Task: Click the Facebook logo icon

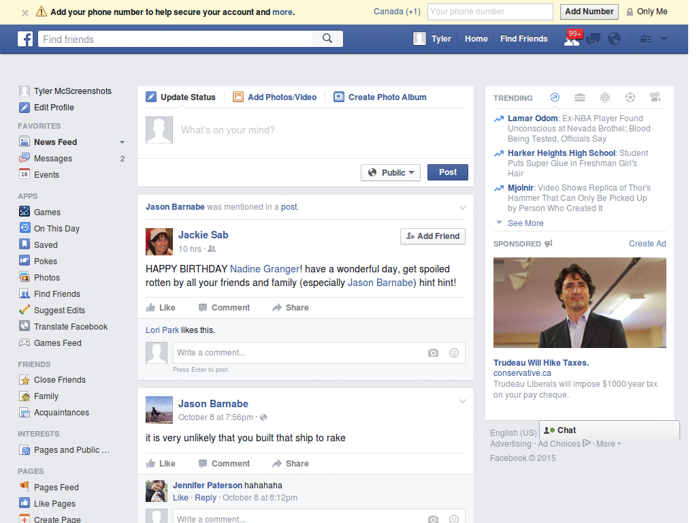Action: pos(25,39)
